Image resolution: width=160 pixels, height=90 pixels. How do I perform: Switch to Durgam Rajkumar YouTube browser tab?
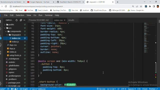(x=40, y=2)
